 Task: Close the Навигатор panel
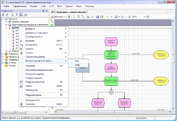click(47, 11)
